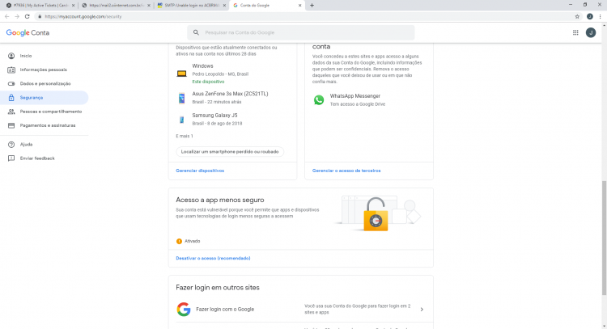The width and height of the screenshot is (607, 329).
Task: Open Gerenciar dispositivos link
Action: [200, 171]
